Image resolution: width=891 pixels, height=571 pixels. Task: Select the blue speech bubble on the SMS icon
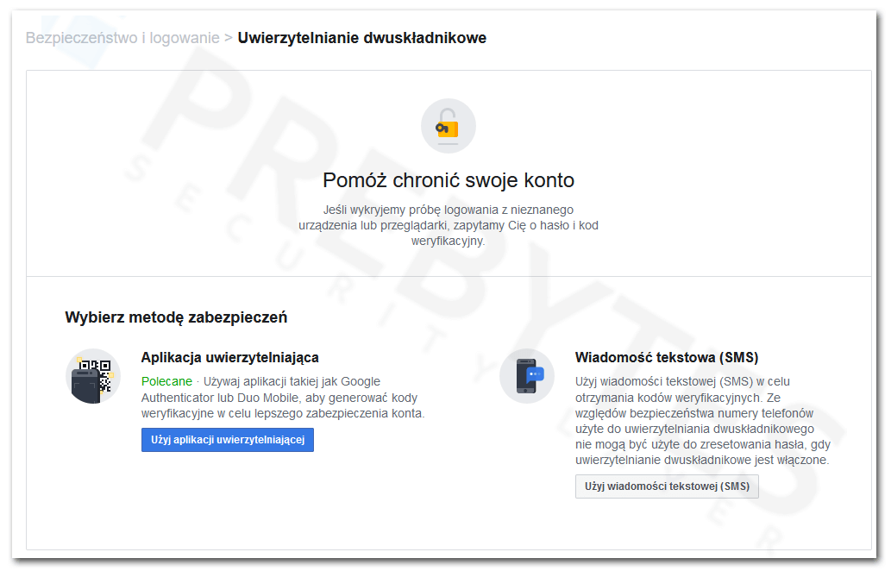tap(536, 374)
